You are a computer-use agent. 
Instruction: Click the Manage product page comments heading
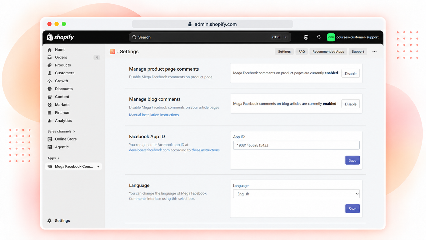(x=164, y=69)
